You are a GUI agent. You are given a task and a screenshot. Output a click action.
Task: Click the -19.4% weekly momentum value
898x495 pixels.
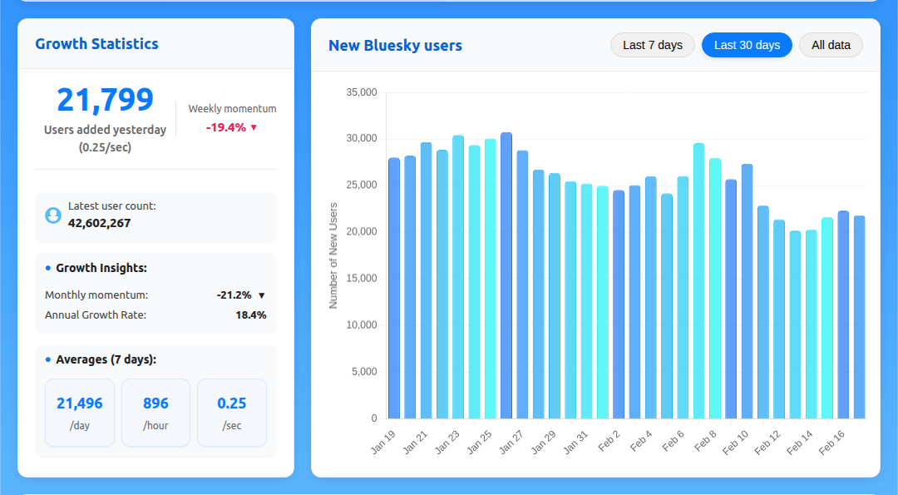pos(226,127)
